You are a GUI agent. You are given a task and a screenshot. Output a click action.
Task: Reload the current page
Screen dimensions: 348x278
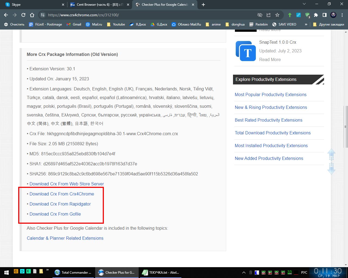23,15
